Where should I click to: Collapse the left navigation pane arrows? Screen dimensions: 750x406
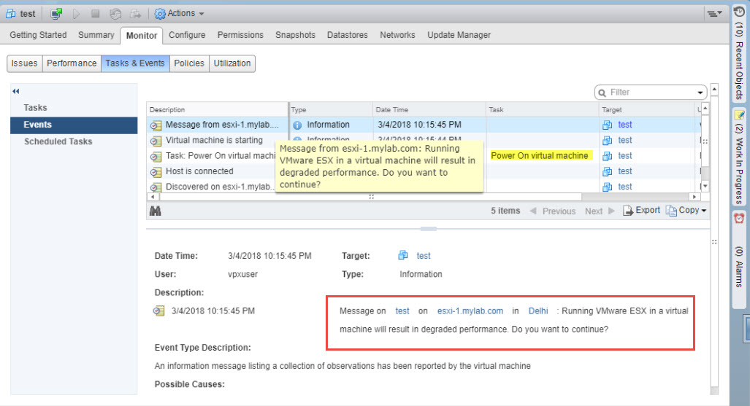16,91
